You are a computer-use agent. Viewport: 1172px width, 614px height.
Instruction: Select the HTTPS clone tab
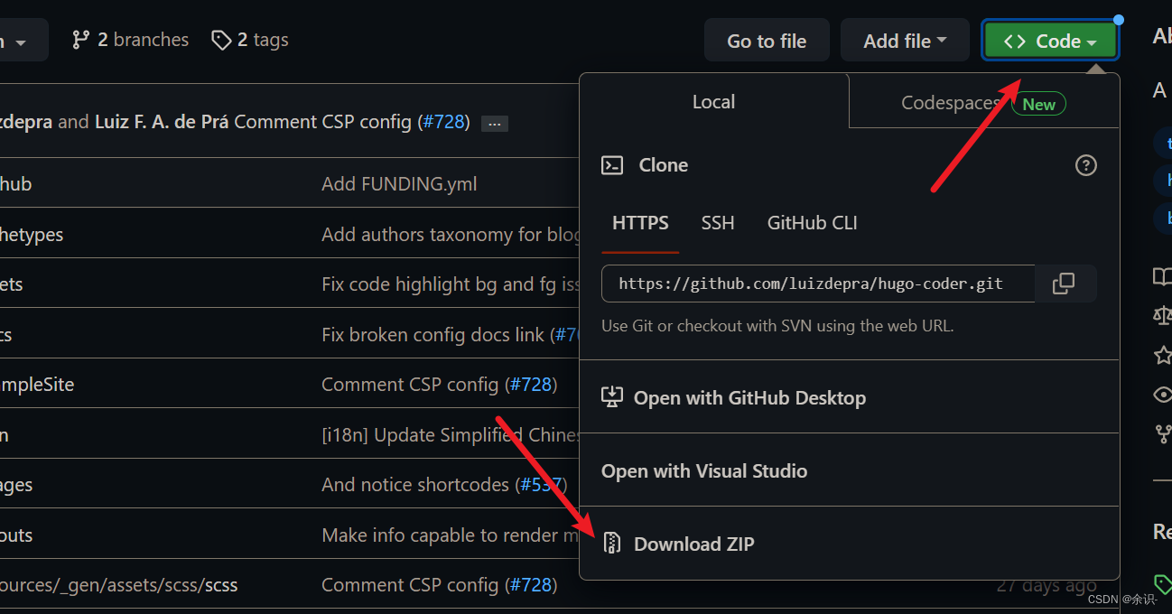(x=640, y=223)
